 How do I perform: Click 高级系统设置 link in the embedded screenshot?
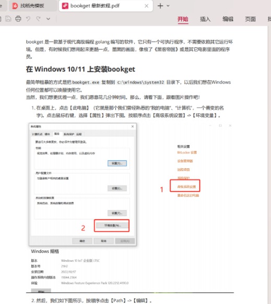[x=186, y=186]
